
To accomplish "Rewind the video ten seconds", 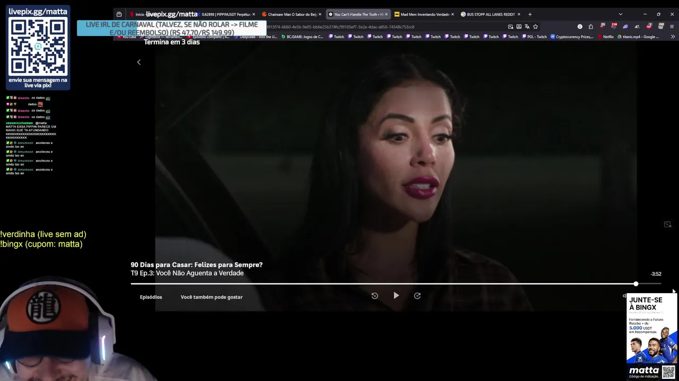I will coord(375,296).
